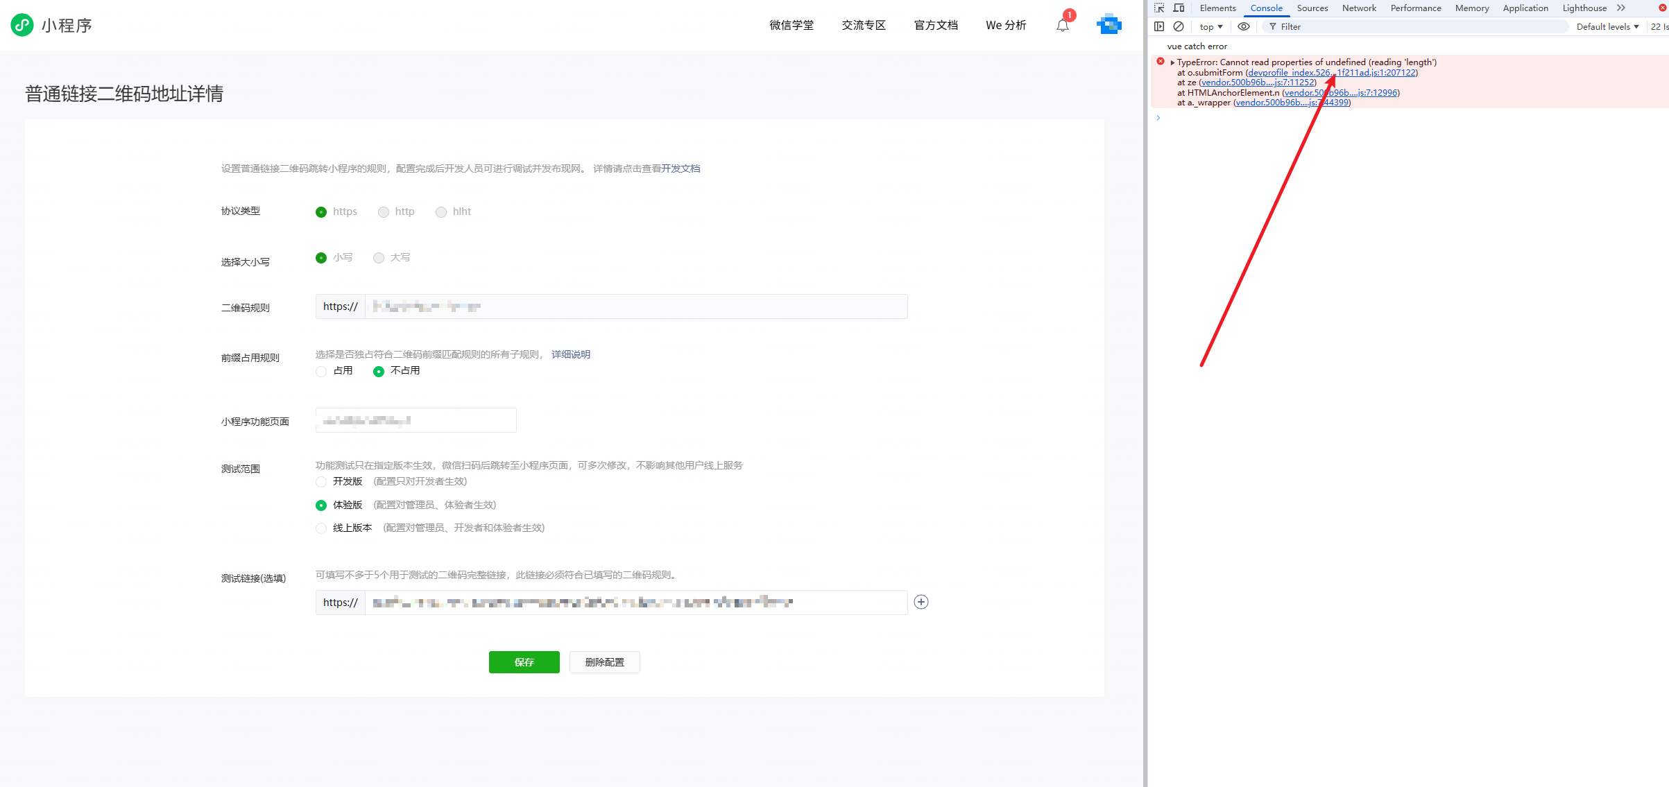Show the console sidebar panel icon

1159,26
